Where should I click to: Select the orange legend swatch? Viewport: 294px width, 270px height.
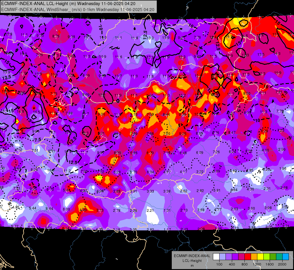[254, 257]
